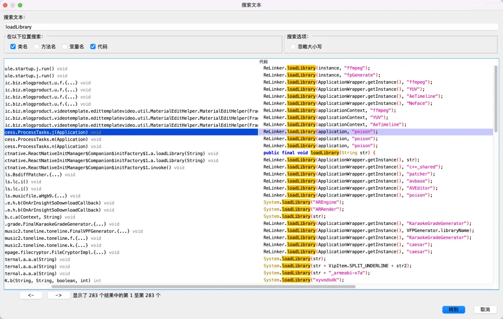Click the 代码 column header
503x319 pixels.
pos(263,61)
